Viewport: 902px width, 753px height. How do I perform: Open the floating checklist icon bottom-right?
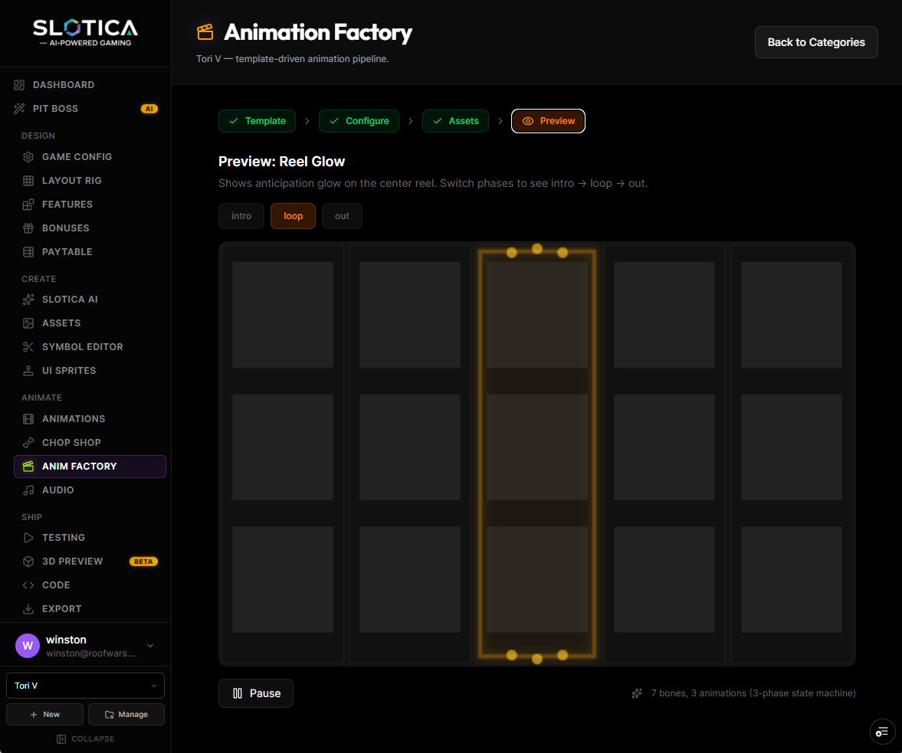pos(882,732)
